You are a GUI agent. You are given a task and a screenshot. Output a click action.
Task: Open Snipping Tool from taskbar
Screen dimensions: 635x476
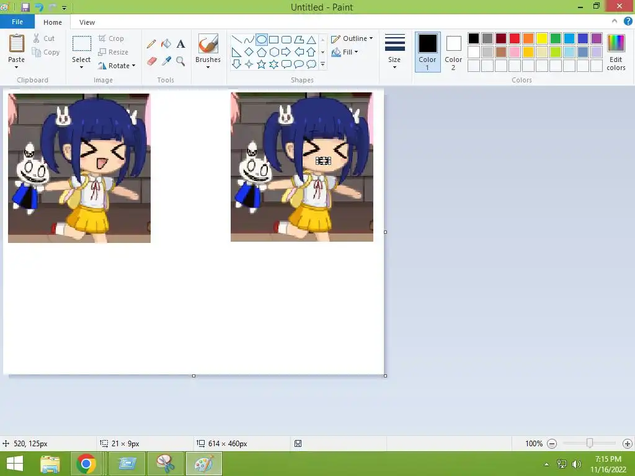(165, 464)
